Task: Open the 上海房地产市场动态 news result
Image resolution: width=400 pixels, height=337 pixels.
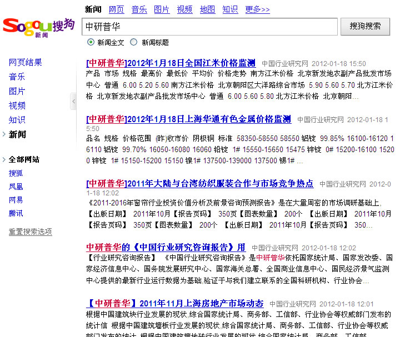Action: [175, 303]
